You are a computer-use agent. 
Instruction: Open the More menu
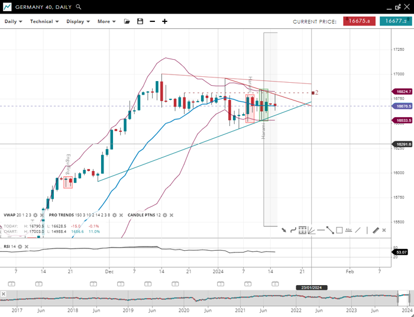(106, 21)
